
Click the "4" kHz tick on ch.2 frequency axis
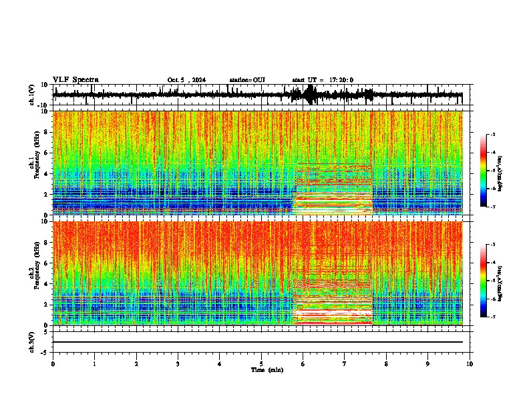pyautogui.click(x=46, y=284)
